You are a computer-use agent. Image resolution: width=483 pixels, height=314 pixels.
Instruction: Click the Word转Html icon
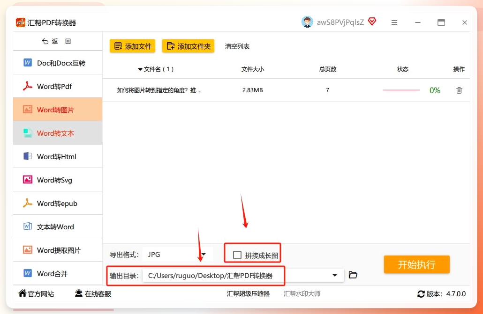click(28, 156)
